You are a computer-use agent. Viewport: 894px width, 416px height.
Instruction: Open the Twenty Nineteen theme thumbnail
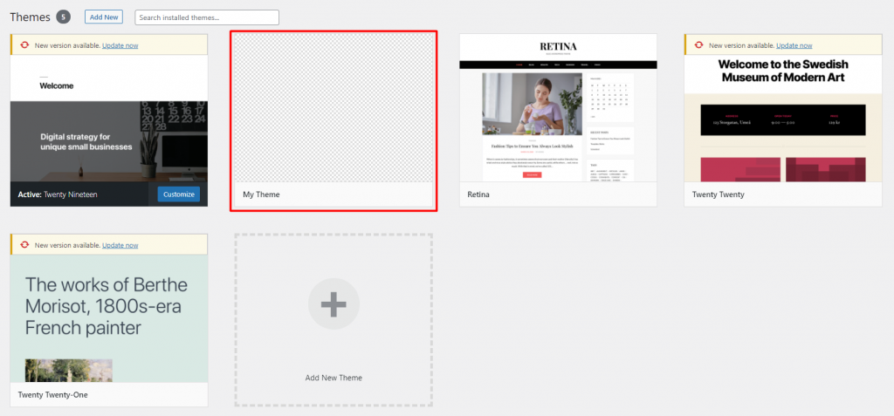click(109, 119)
